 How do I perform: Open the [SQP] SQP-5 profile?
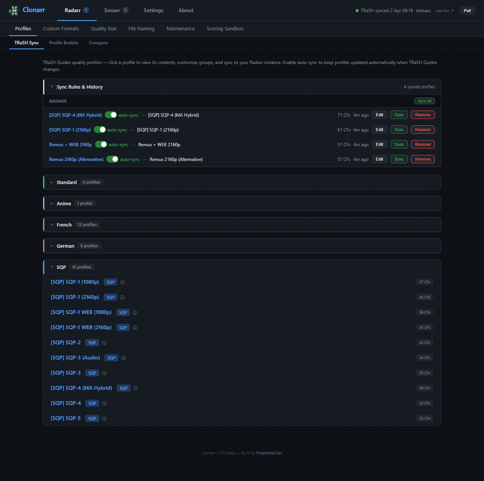66,418
